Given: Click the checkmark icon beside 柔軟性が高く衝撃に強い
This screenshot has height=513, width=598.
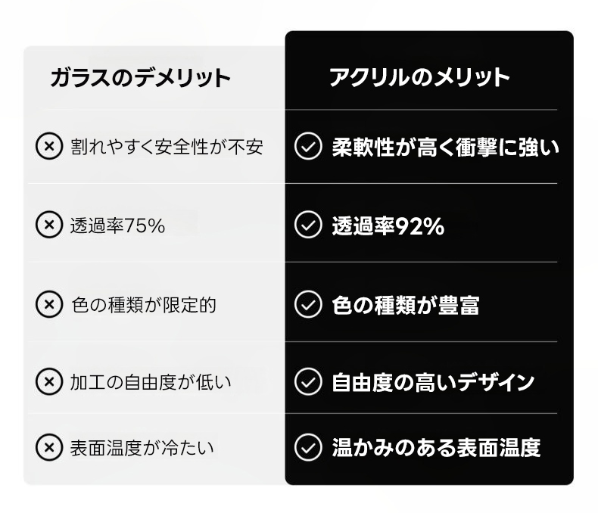Looking at the screenshot, I should [307, 146].
